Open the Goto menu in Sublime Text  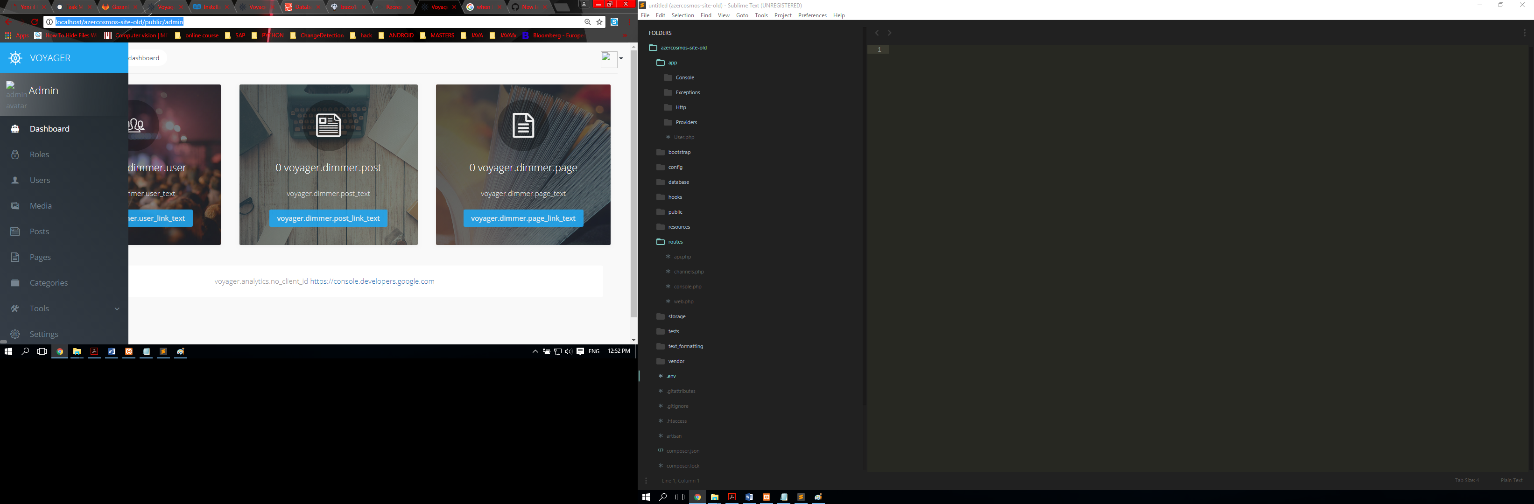(x=741, y=15)
